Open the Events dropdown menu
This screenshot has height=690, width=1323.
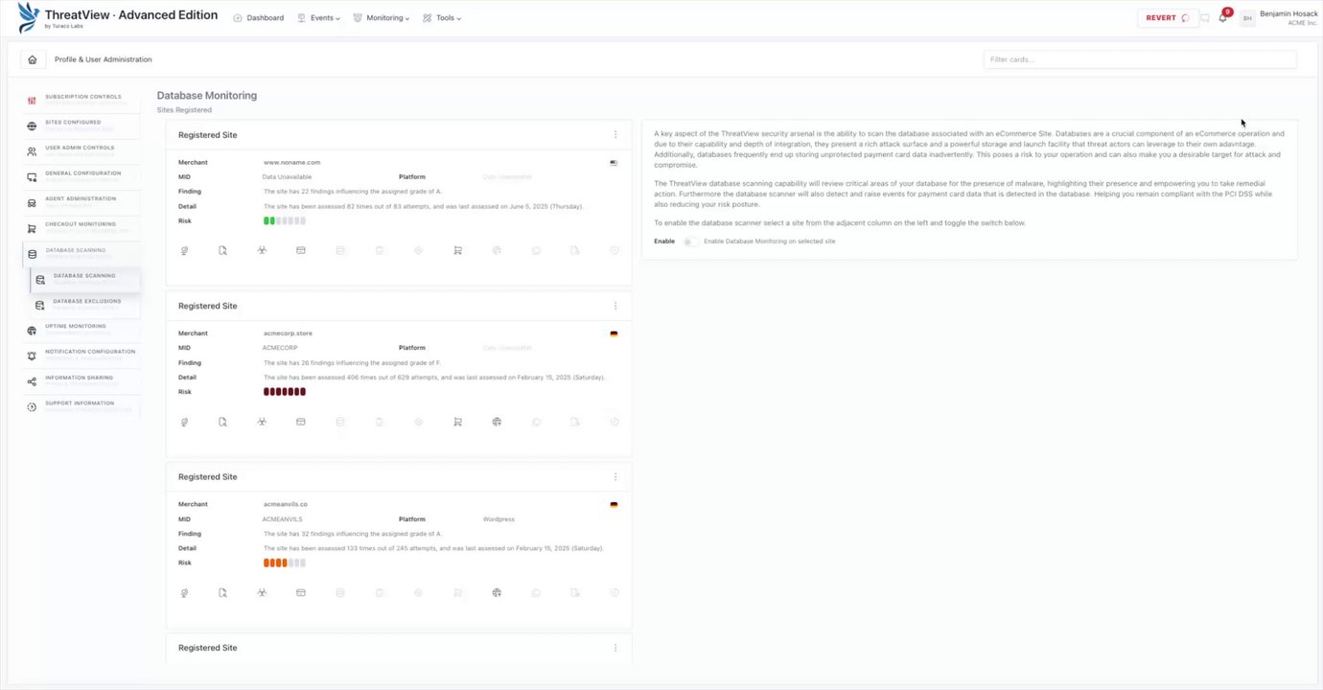pyautogui.click(x=319, y=18)
